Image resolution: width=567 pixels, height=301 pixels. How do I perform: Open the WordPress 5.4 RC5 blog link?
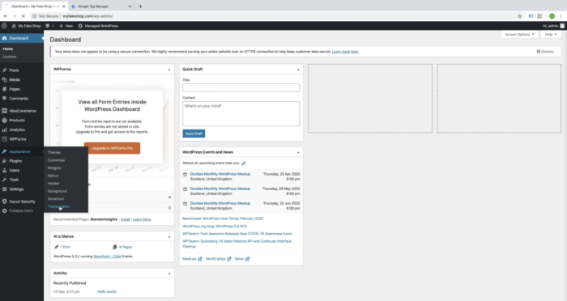(x=215, y=227)
